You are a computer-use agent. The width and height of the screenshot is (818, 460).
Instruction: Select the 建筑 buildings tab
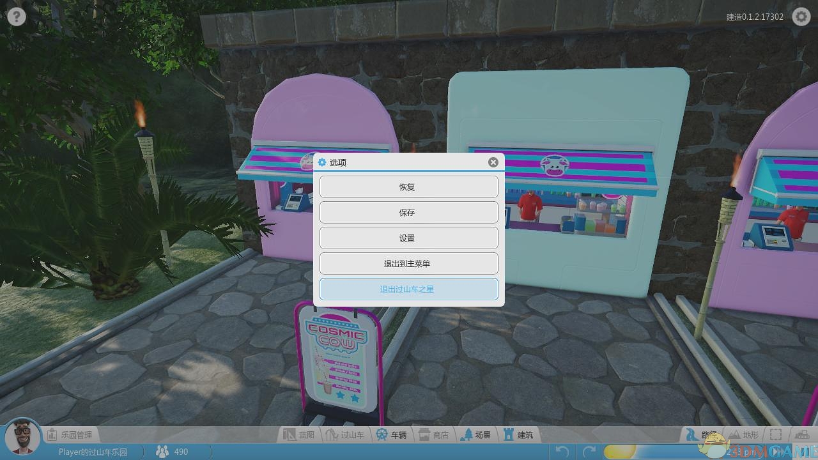pos(518,435)
